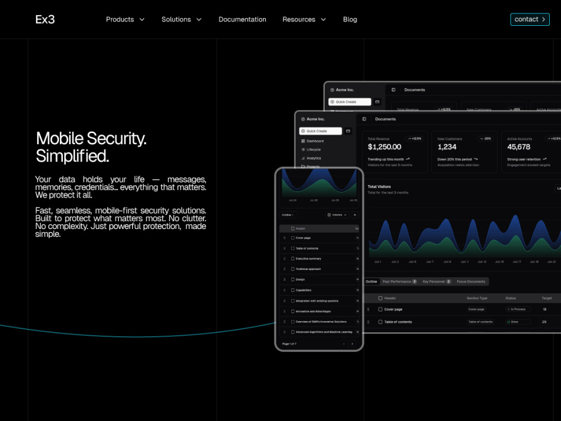Click the contact button
This screenshot has width=561, height=421.
pyautogui.click(x=530, y=19)
